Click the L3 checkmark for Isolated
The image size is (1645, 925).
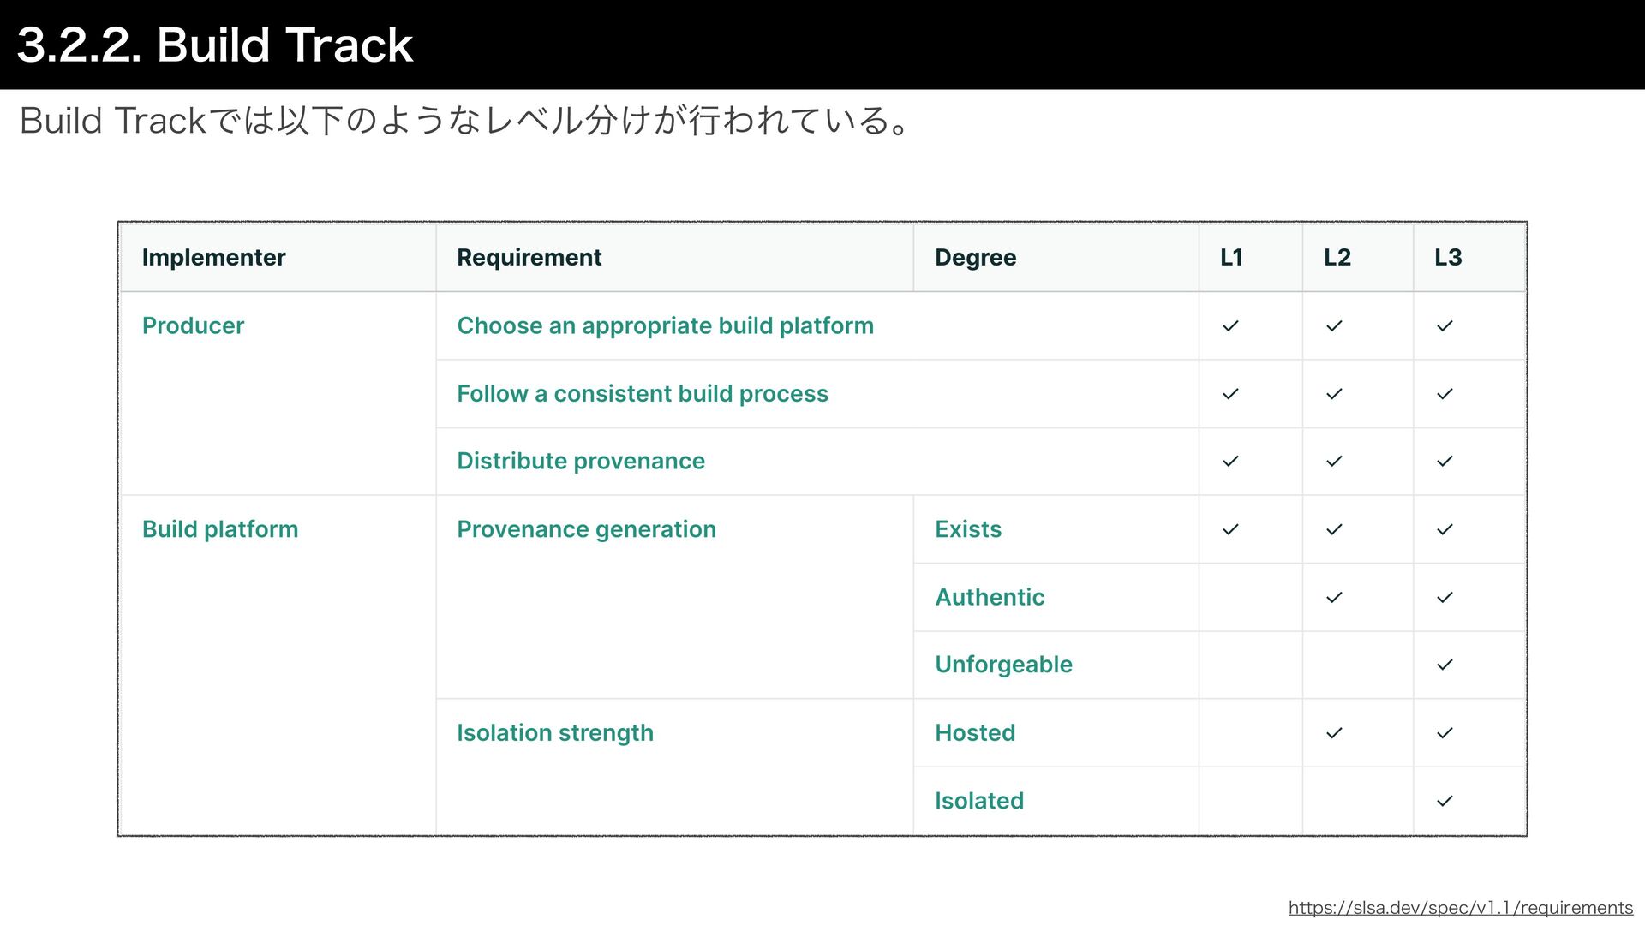point(1445,801)
